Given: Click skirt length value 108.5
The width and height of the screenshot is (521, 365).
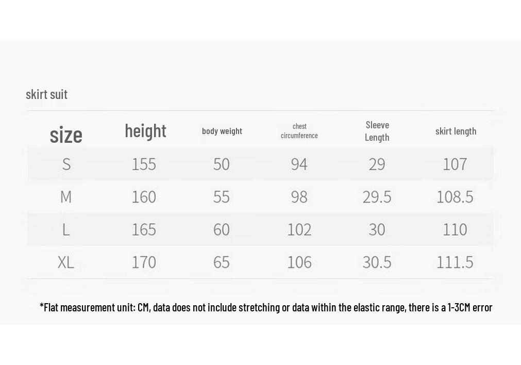Looking at the screenshot, I should (455, 197).
